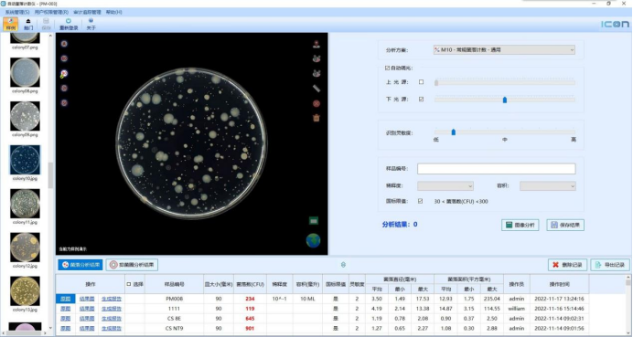This screenshot has width=633, height=337.
Task: Click the 操作时间 column header
Action: tap(559, 284)
